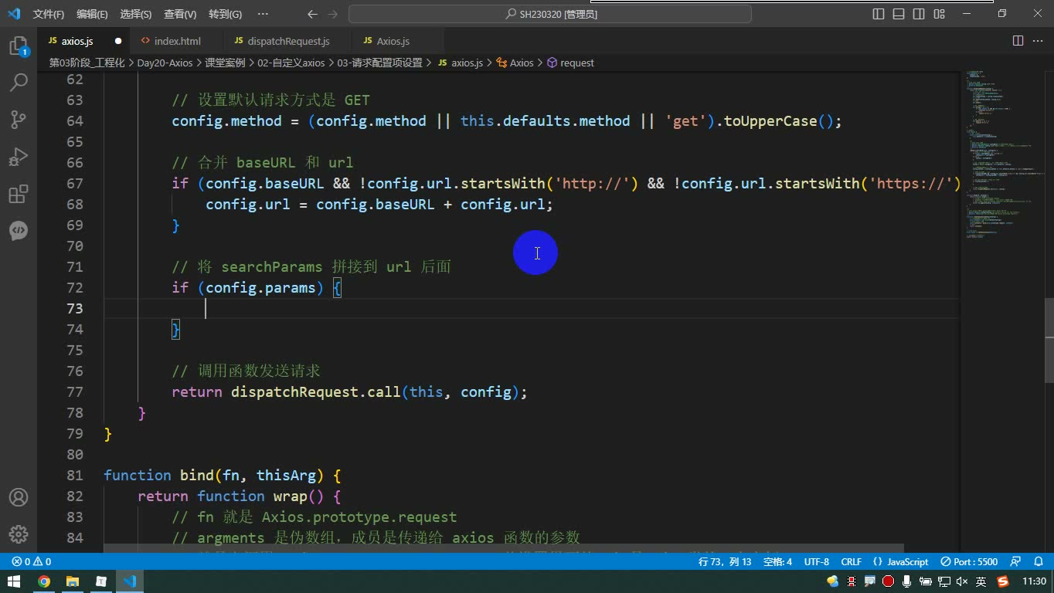
Task: Open the 文件(F) menu
Action: click(x=49, y=14)
